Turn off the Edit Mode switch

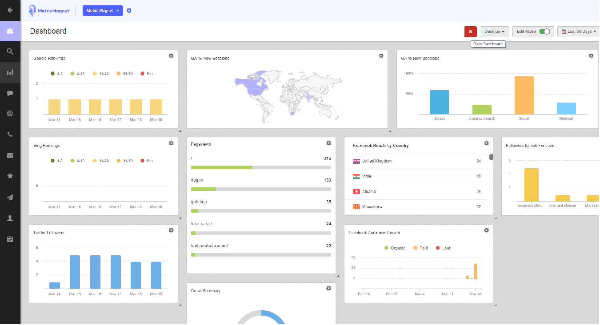tap(544, 32)
